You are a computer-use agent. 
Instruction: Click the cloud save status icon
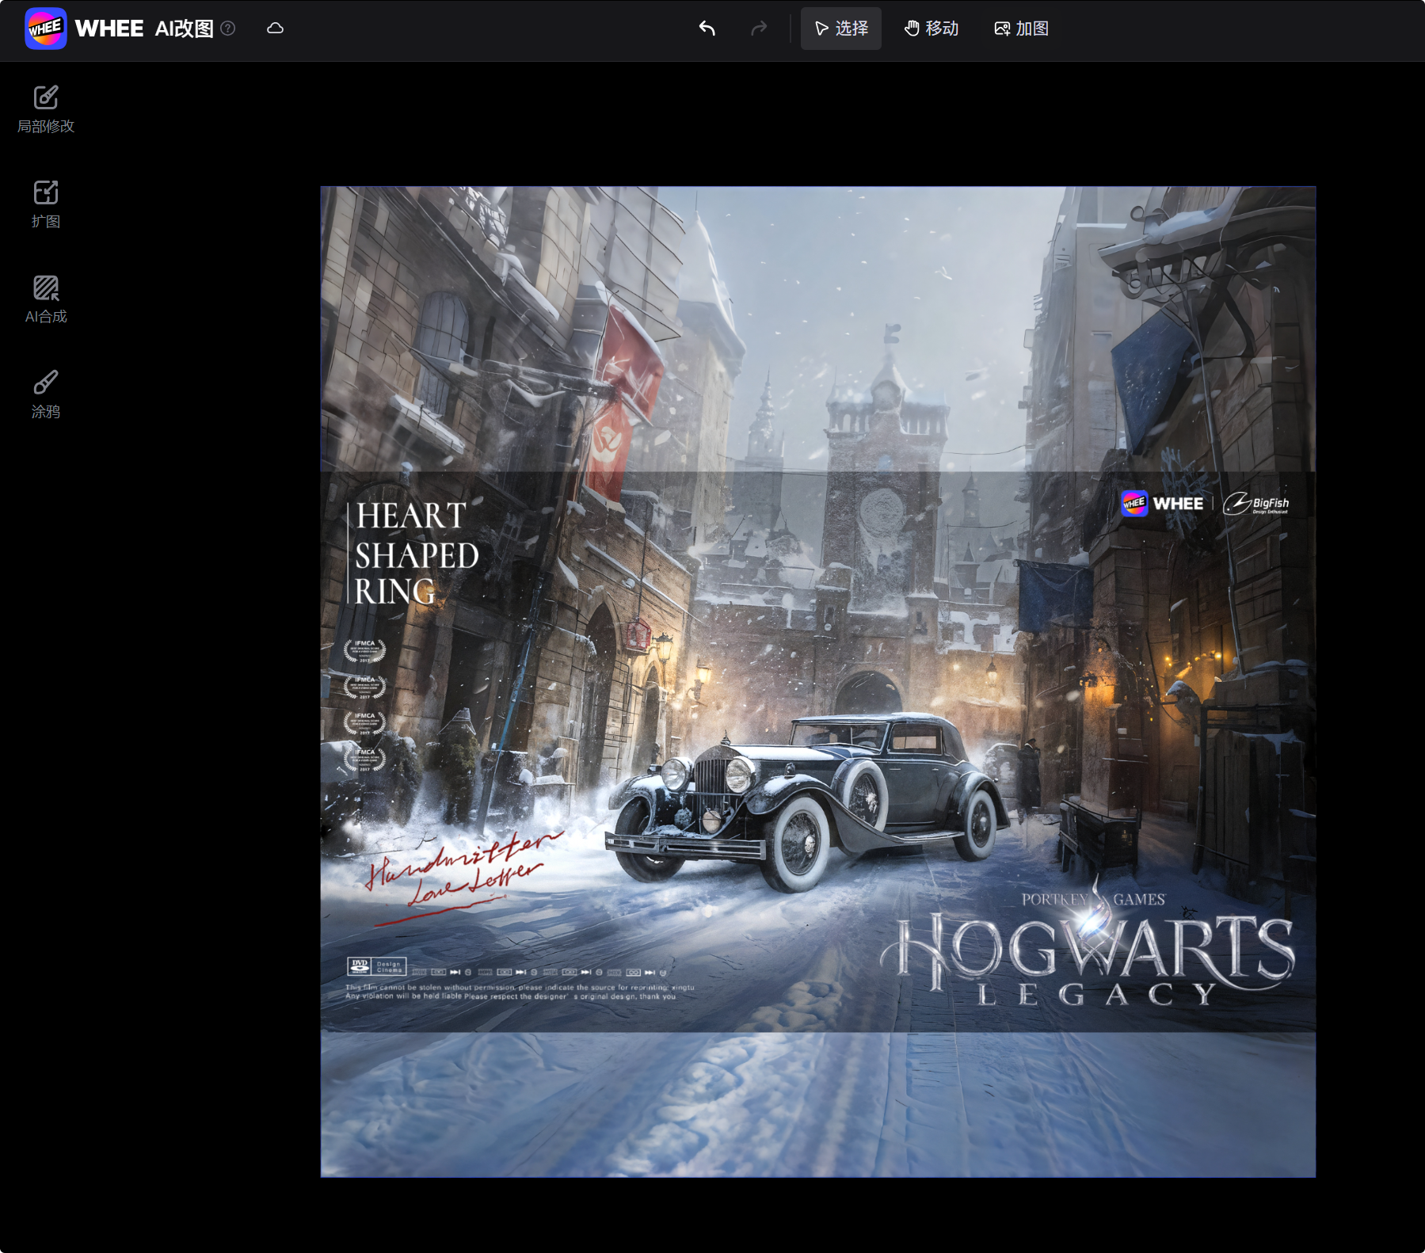pyautogui.click(x=275, y=29)
